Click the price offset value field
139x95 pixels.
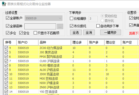93,19
